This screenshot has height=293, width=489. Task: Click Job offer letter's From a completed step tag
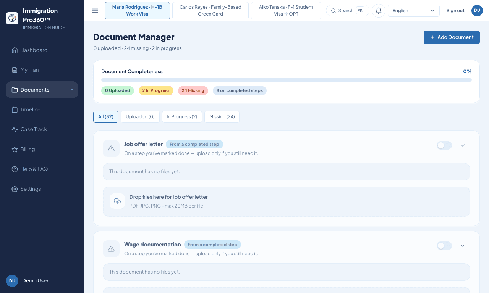194,144
